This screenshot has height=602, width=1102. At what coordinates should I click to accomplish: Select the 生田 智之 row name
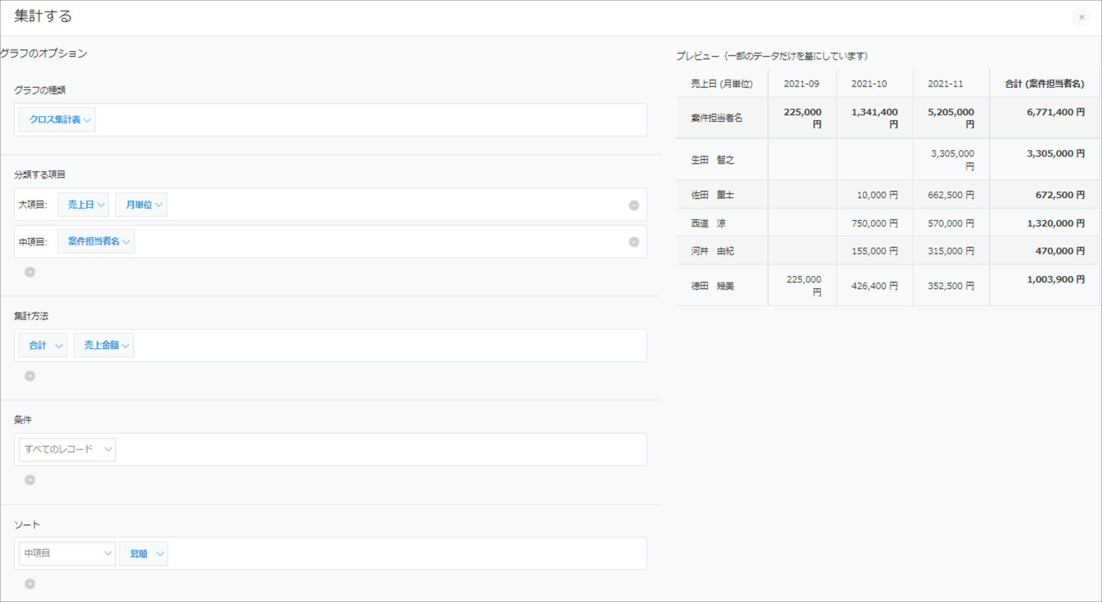712,160
